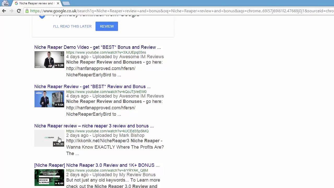Click 'But not just any old keywords' snippet
The width and height of the screenshot is (334, 188).
(97, 180)
